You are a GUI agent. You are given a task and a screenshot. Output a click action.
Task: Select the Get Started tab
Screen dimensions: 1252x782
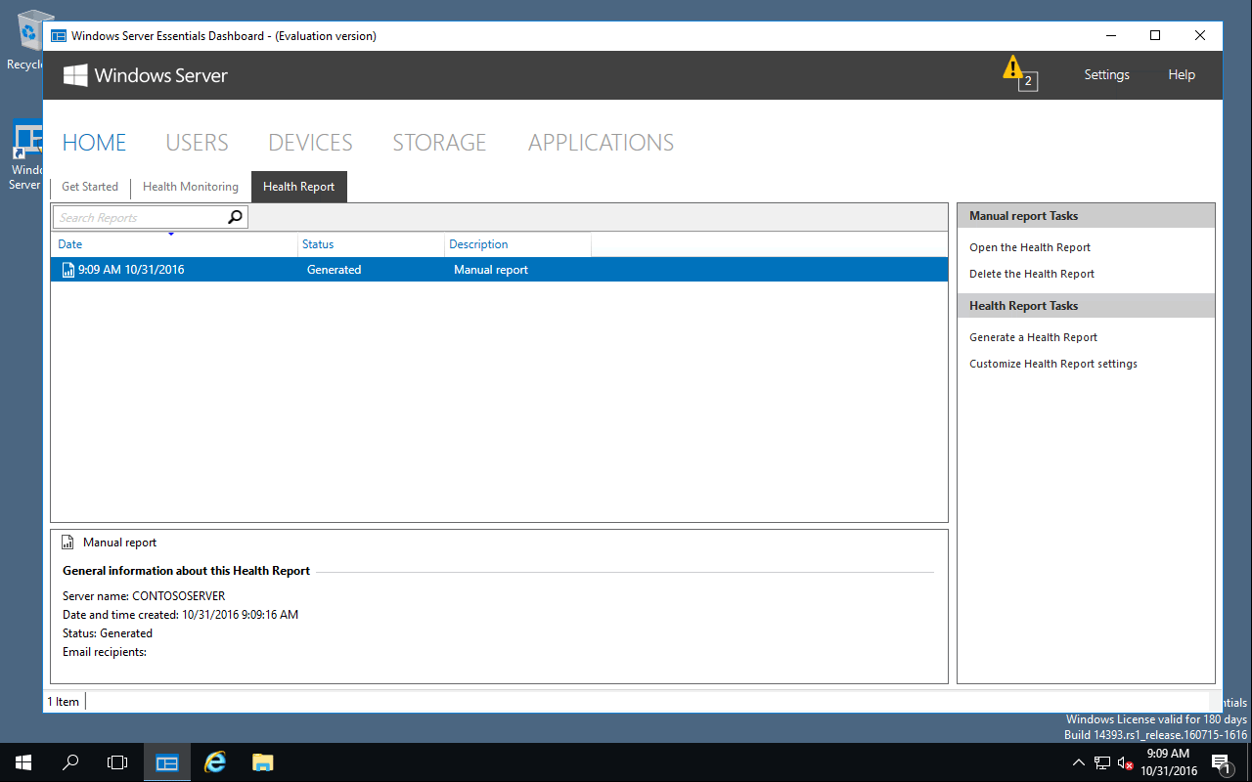(x=90, y=187)
